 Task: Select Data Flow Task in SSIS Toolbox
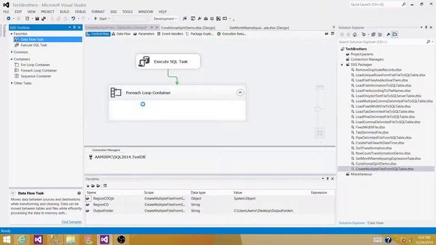[48, 39]
